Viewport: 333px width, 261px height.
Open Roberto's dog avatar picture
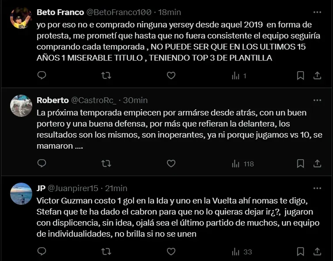click(21, 105)
